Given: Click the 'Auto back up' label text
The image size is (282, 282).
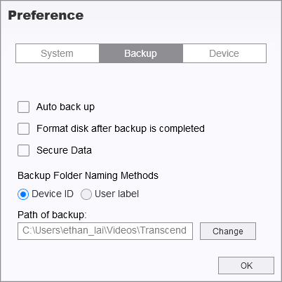Looking at the screenshot, I should pos(65,107).
